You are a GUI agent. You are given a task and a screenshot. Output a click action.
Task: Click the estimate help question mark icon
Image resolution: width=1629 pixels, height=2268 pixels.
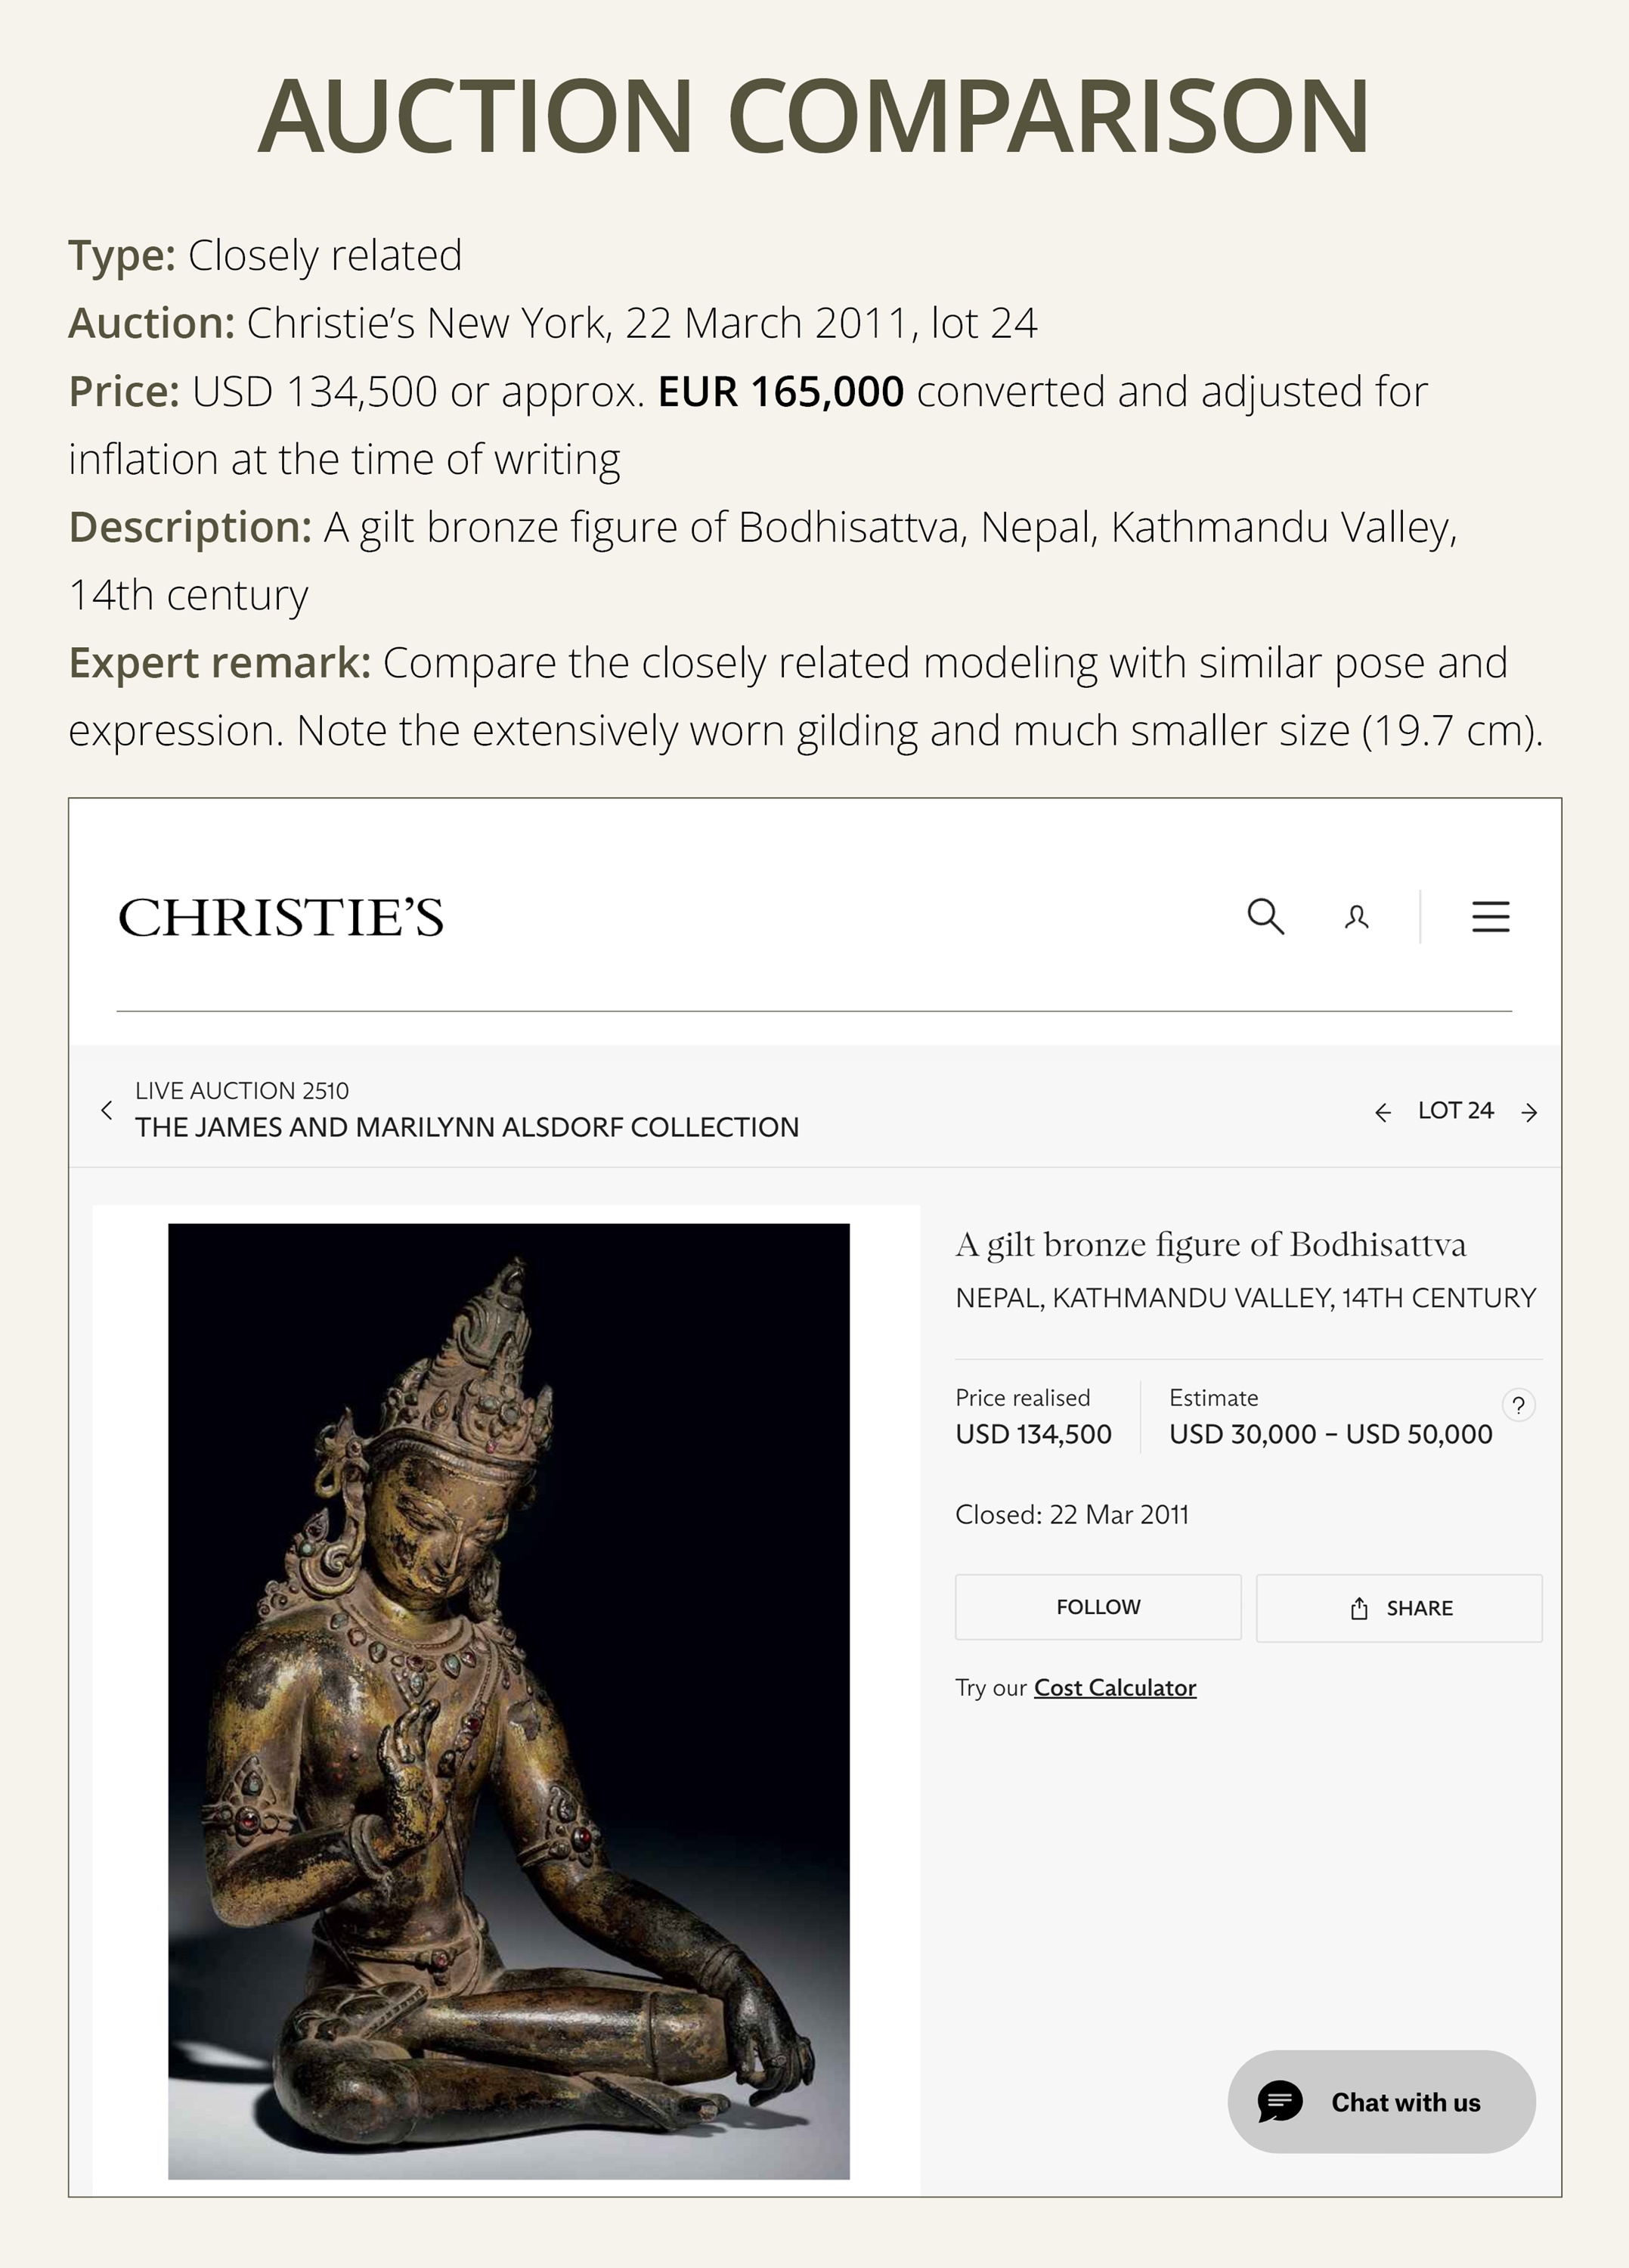pyautogui.click(x=1518, y=1405)
